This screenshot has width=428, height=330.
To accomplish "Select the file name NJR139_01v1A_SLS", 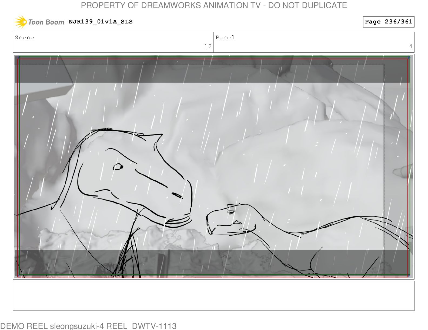I will 101,22.
